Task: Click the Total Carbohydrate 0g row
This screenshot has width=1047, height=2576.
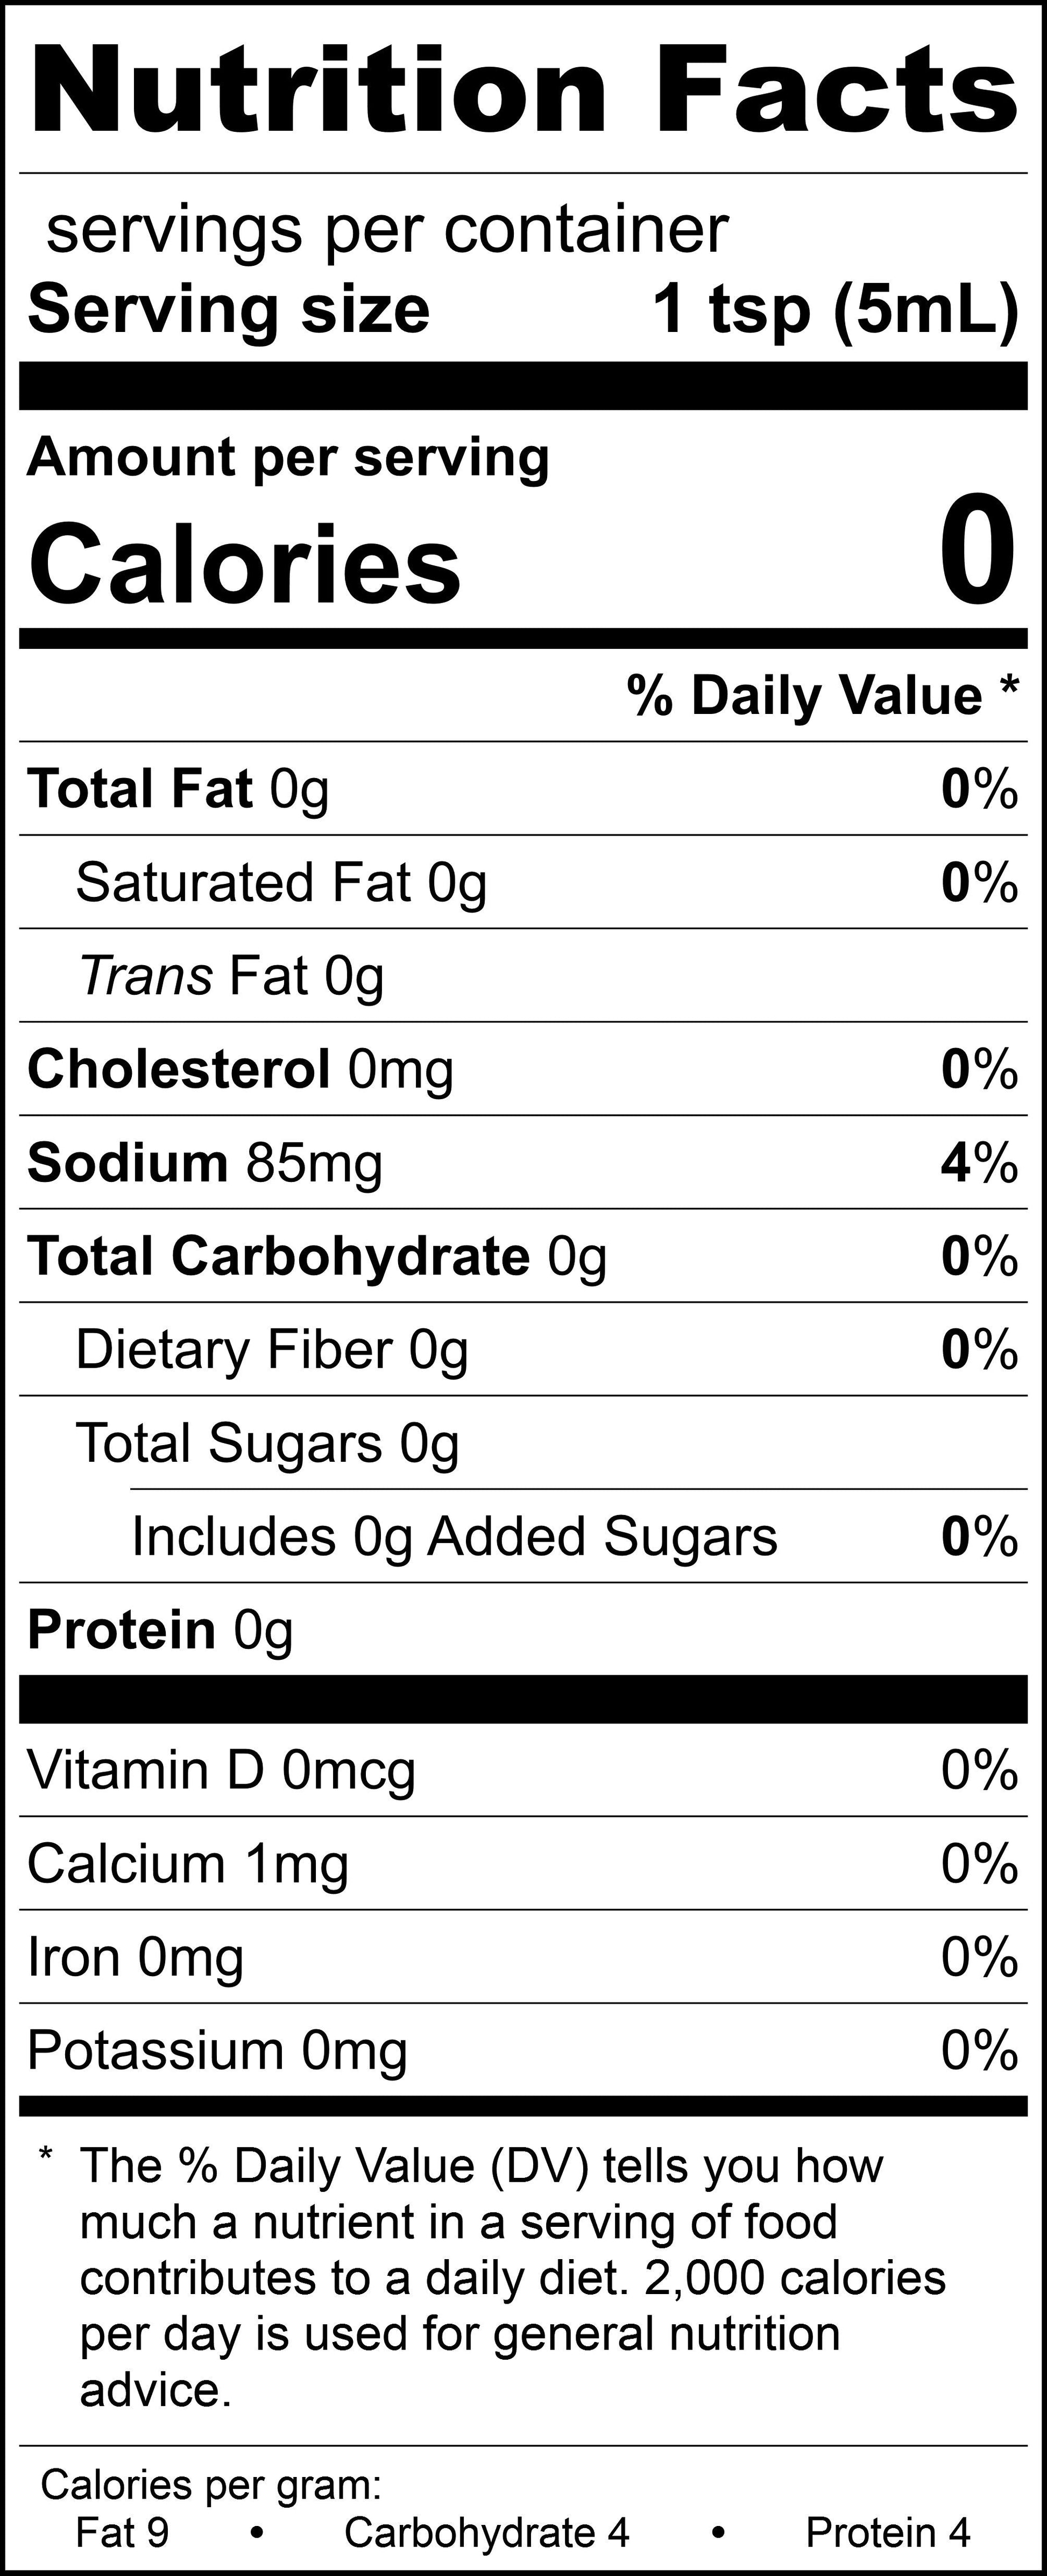Action: 317,1256
